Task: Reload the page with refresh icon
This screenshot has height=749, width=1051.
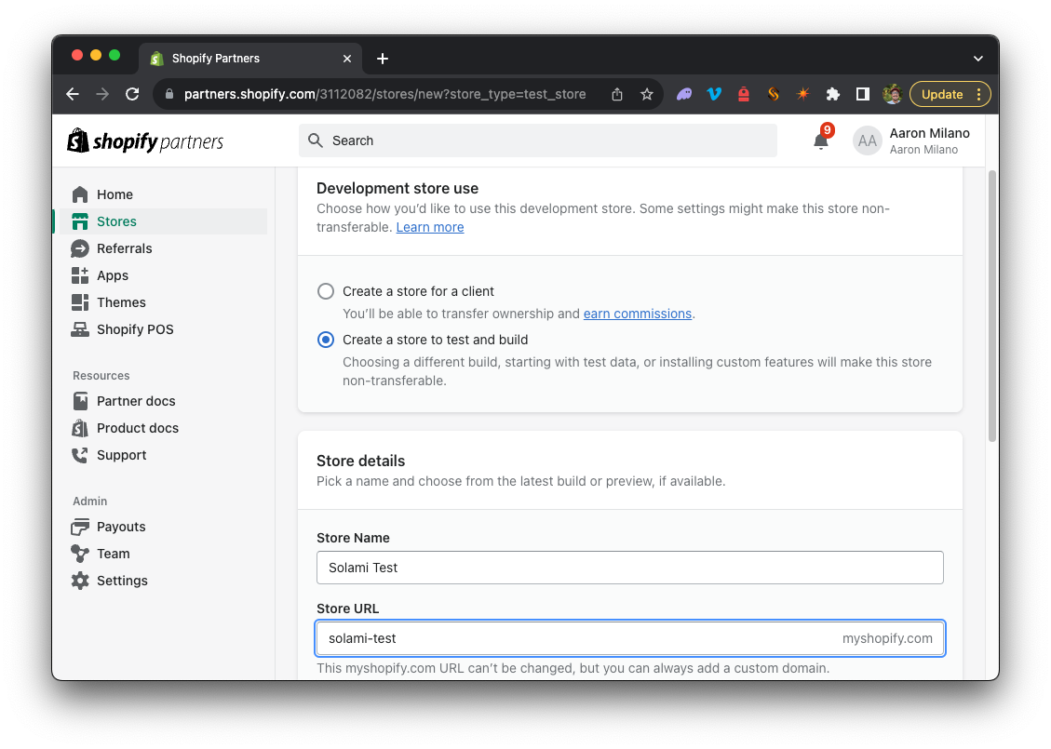Action: [x=132, y=95]
